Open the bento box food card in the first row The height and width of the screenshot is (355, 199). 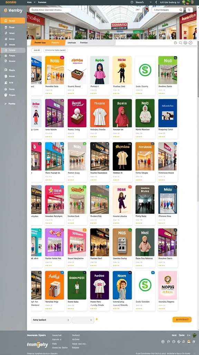(77, 76)
